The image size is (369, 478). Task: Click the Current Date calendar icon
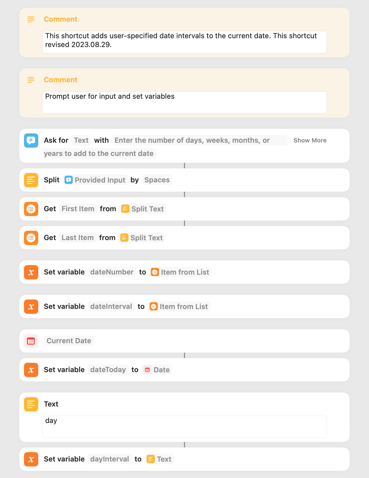(x=31, y=341)
